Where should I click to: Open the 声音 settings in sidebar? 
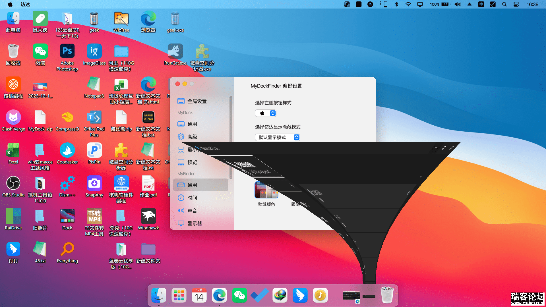192,211
